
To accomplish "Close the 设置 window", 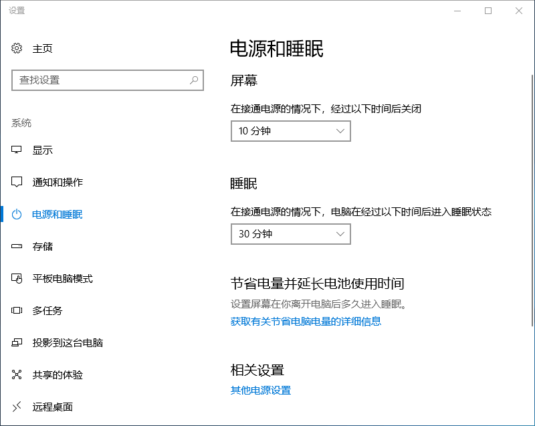I will [519, 11].
